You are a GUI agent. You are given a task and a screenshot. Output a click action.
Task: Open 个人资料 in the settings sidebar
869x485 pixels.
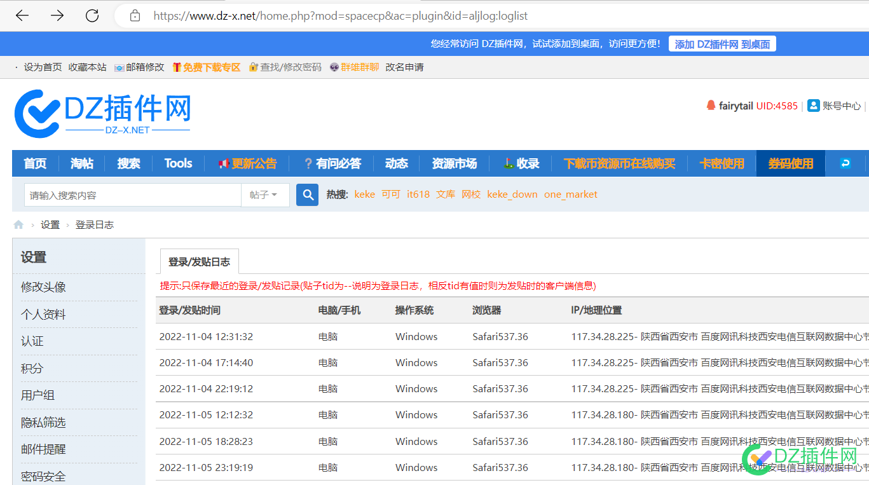43,315
